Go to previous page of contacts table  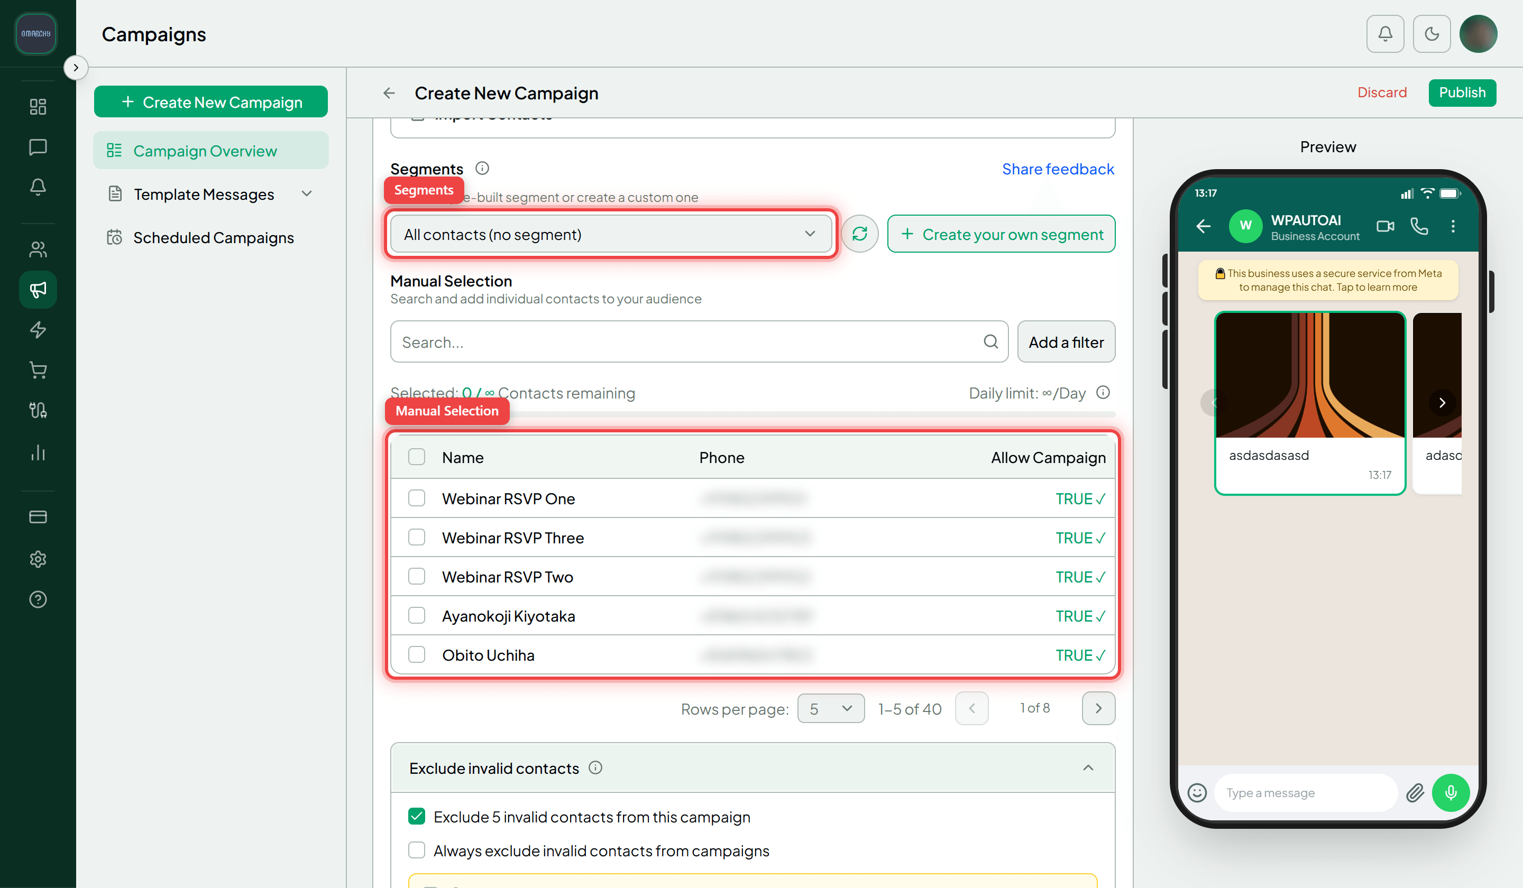[x=971, y=708]
